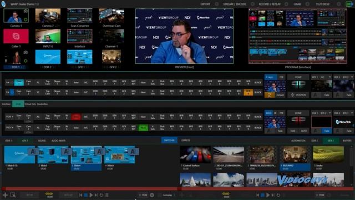This screenshot has height=200, width=355.
Task: Open the GRAB configuration gear
Action: click(x=307, y=4)
